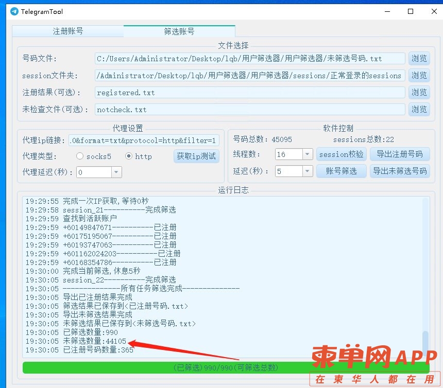Screen dimensions: 443x388
Task: Minimize the TelegramTool window
Action: [387, 11]
